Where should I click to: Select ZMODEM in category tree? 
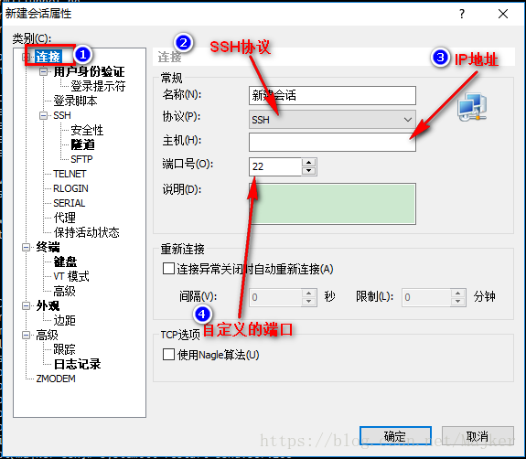pos(56,379)
